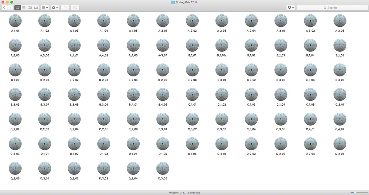Open the Action gear menu
The width and height of the screenshot is (369, 195).
[55, 8]
